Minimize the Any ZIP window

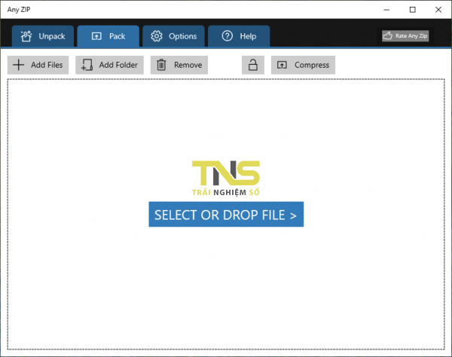[386, 10]
